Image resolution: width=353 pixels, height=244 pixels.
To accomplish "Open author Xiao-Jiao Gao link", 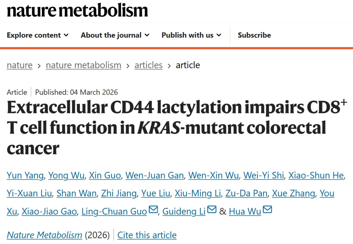I will [49, 212].
